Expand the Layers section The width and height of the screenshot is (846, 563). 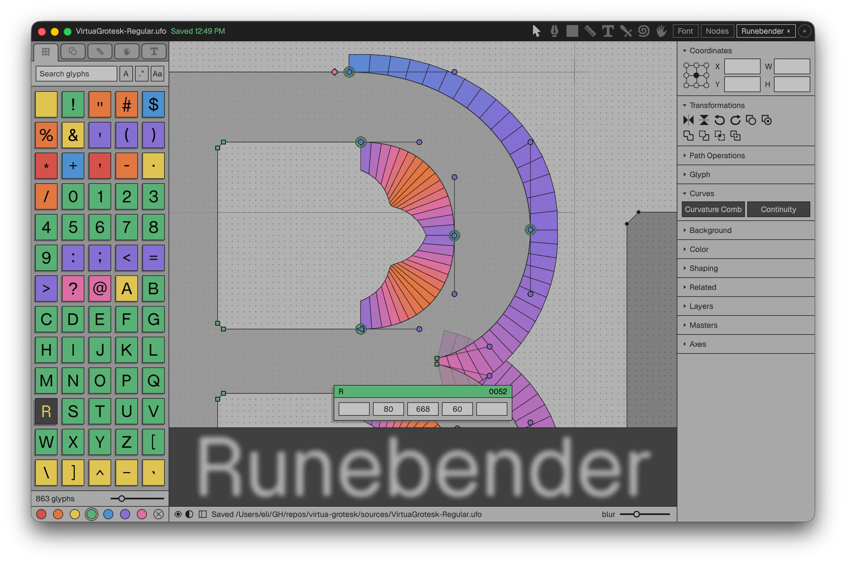coord(698,306)
